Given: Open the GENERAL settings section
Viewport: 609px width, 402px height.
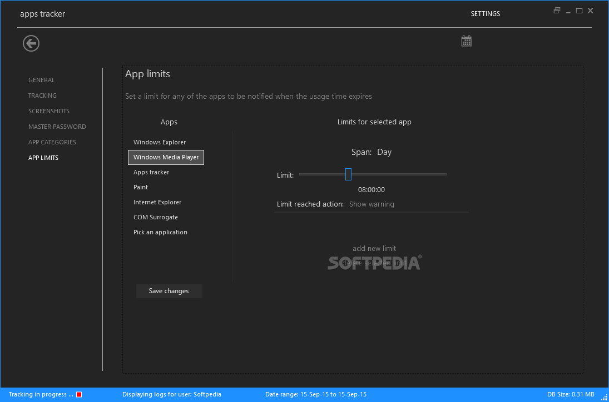Looking at the screenshot, I should coord(42,80).
